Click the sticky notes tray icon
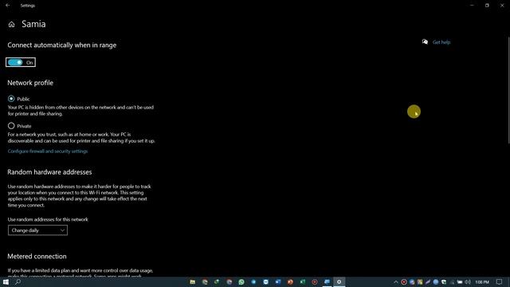This screenshot has width=510, height=287. point(420,281)
